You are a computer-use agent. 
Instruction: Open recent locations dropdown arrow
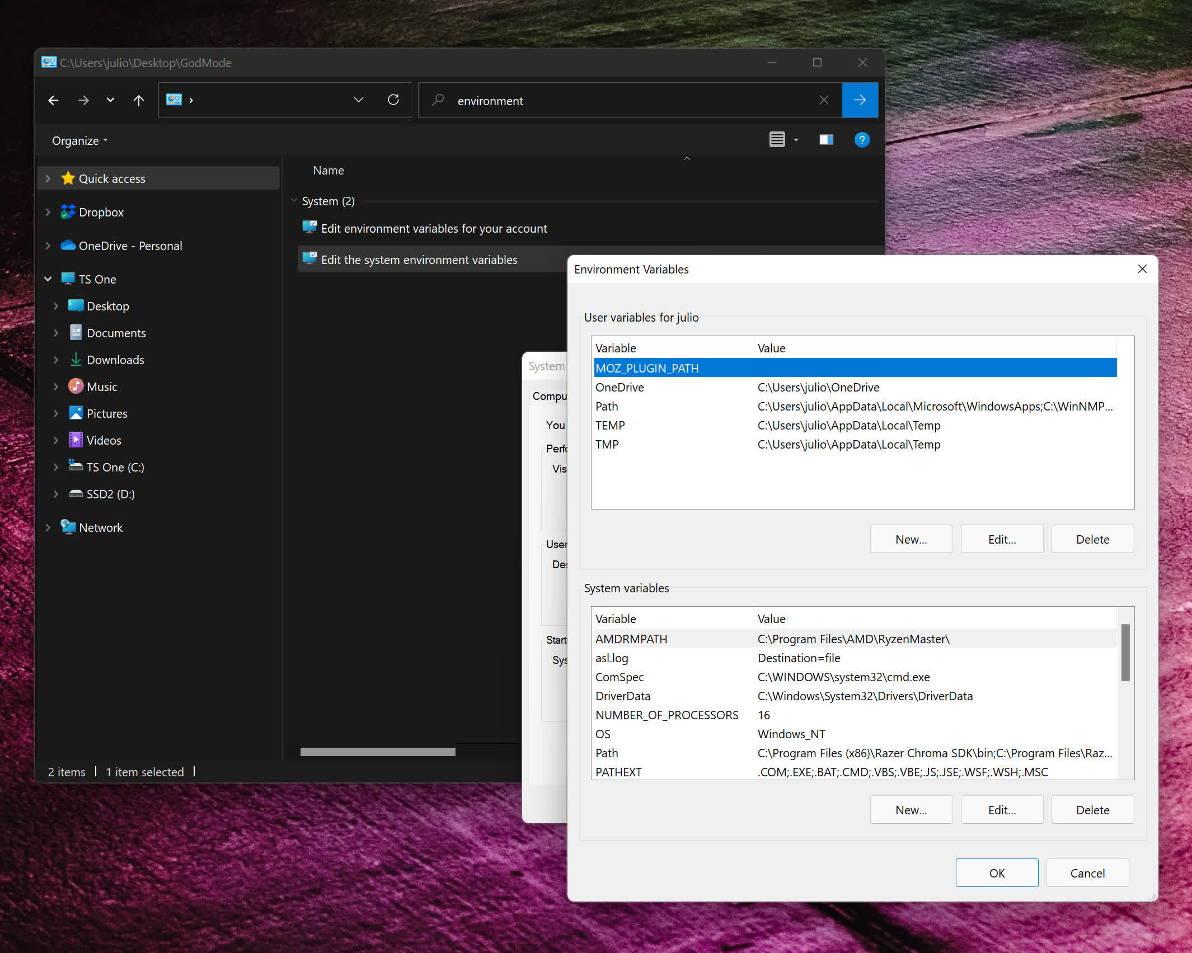[110, 100]
